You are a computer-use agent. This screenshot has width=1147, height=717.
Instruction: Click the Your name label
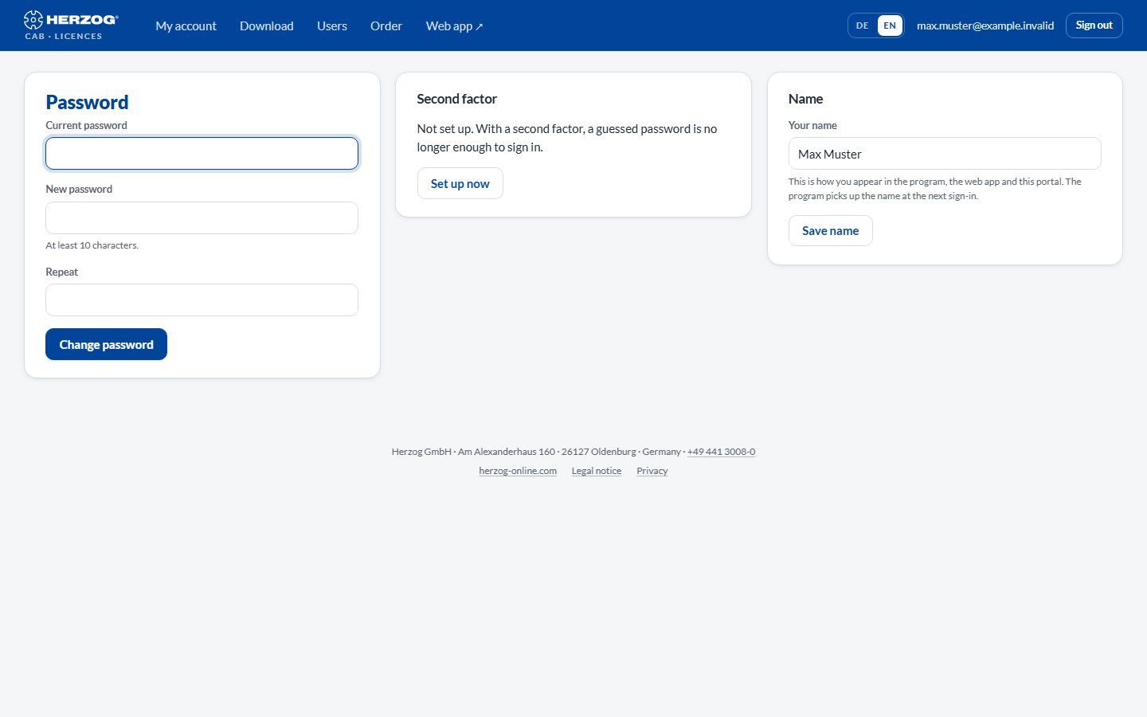coord(812,125)
